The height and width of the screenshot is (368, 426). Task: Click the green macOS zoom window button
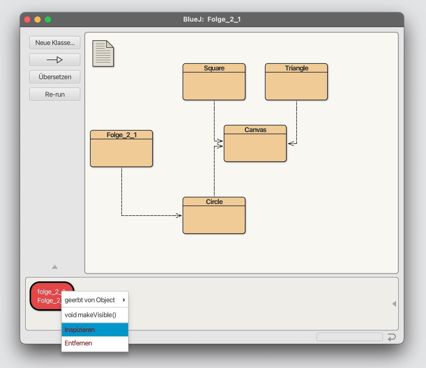pyautogui.click(x=48, y=20)
